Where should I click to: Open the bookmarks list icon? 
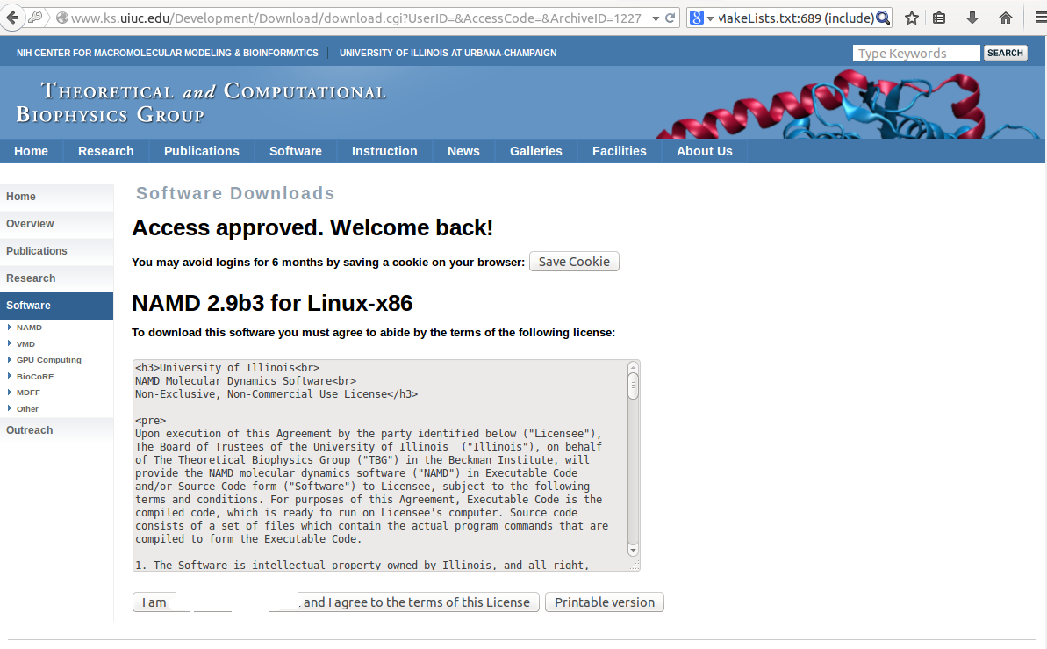coord(939,18)
